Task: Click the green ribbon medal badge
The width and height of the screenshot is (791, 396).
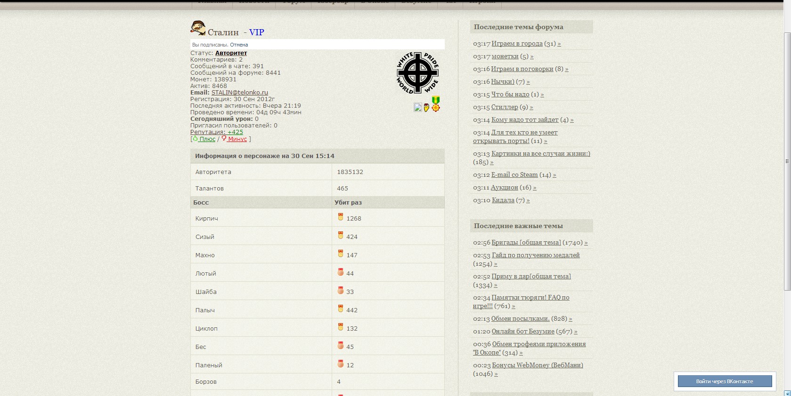Action: coord(436,104)
